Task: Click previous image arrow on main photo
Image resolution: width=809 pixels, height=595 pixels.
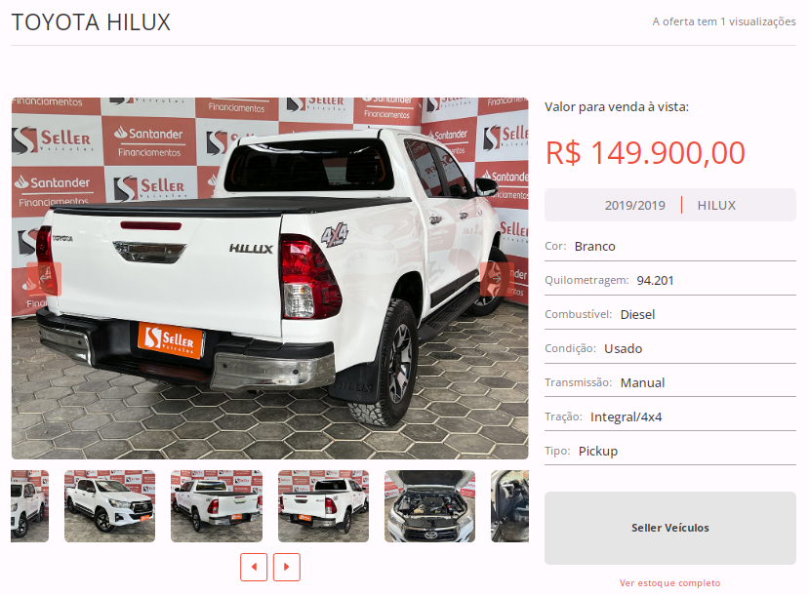Action: tap(44, 279)
